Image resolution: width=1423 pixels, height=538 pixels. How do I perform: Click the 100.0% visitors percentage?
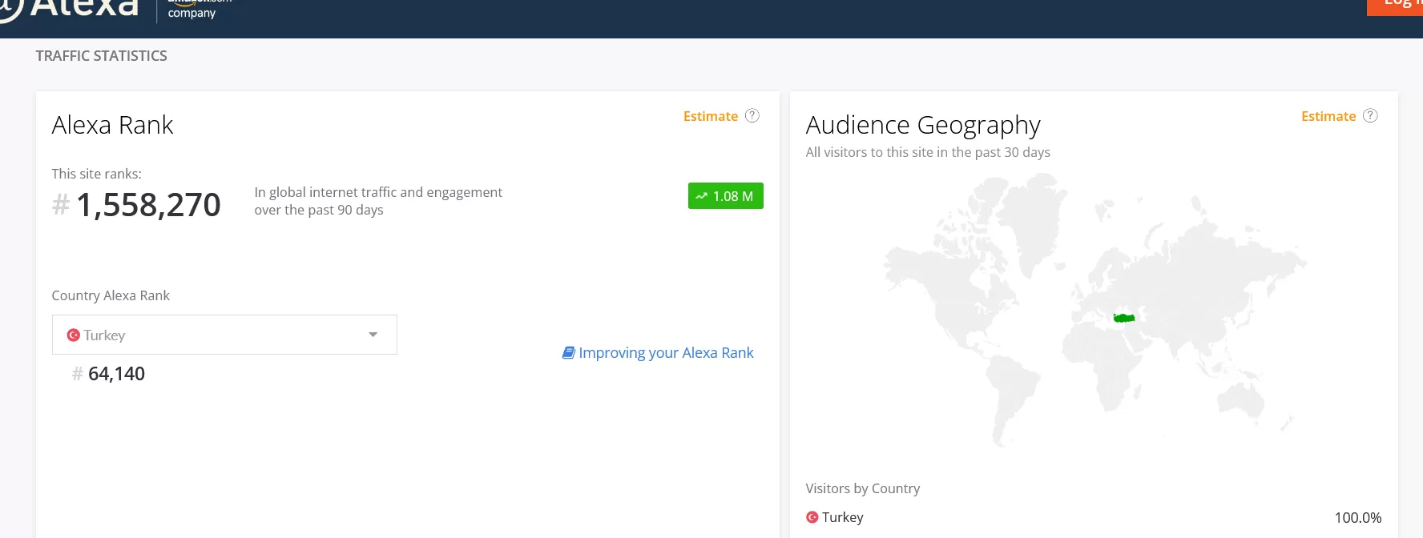(x=1358, y=518)
